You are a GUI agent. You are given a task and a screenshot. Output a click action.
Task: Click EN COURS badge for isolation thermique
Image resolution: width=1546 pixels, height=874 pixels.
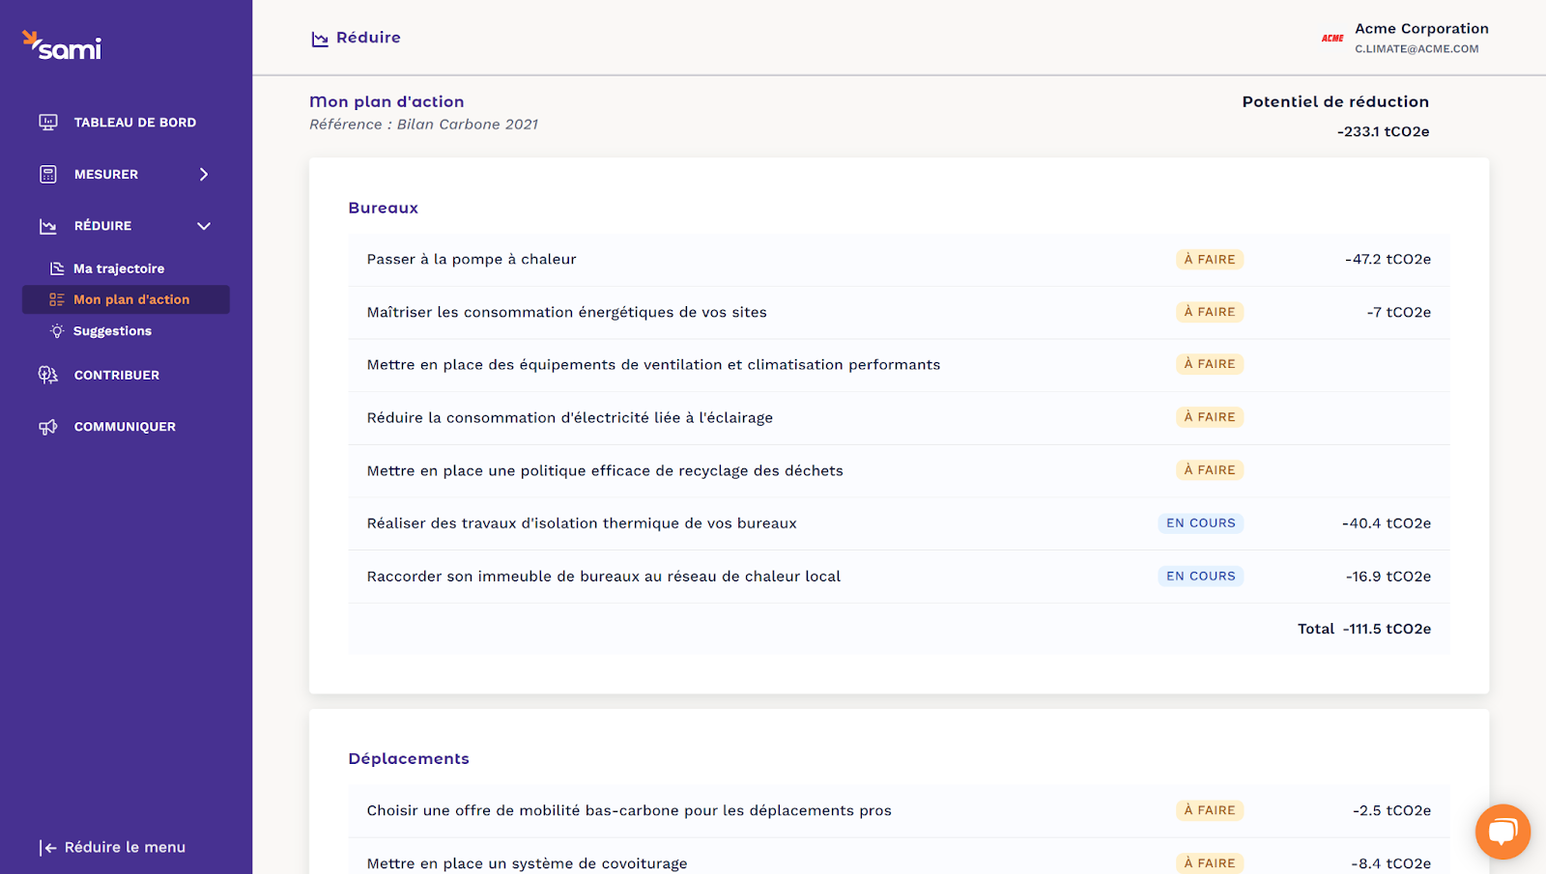[x=1200, y=523]
